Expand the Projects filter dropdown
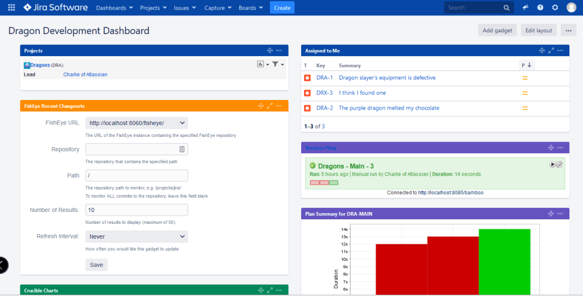This screenshot has width=583, height=296. coord(278,65)
